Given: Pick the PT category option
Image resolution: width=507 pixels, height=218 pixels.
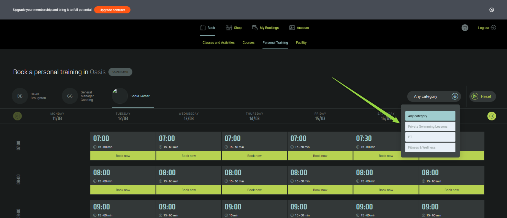Looking at the screenshot, I should (430, 137).
